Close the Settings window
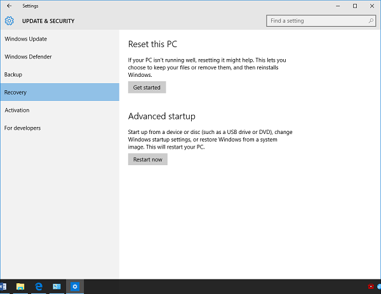The image size is (381, 294). (372, 6)
